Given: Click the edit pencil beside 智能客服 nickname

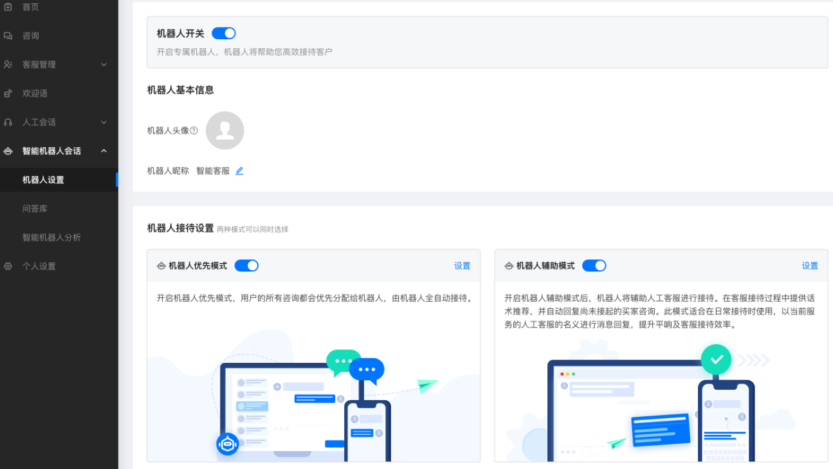Looking at the screenshot, I should coord(239,170).
